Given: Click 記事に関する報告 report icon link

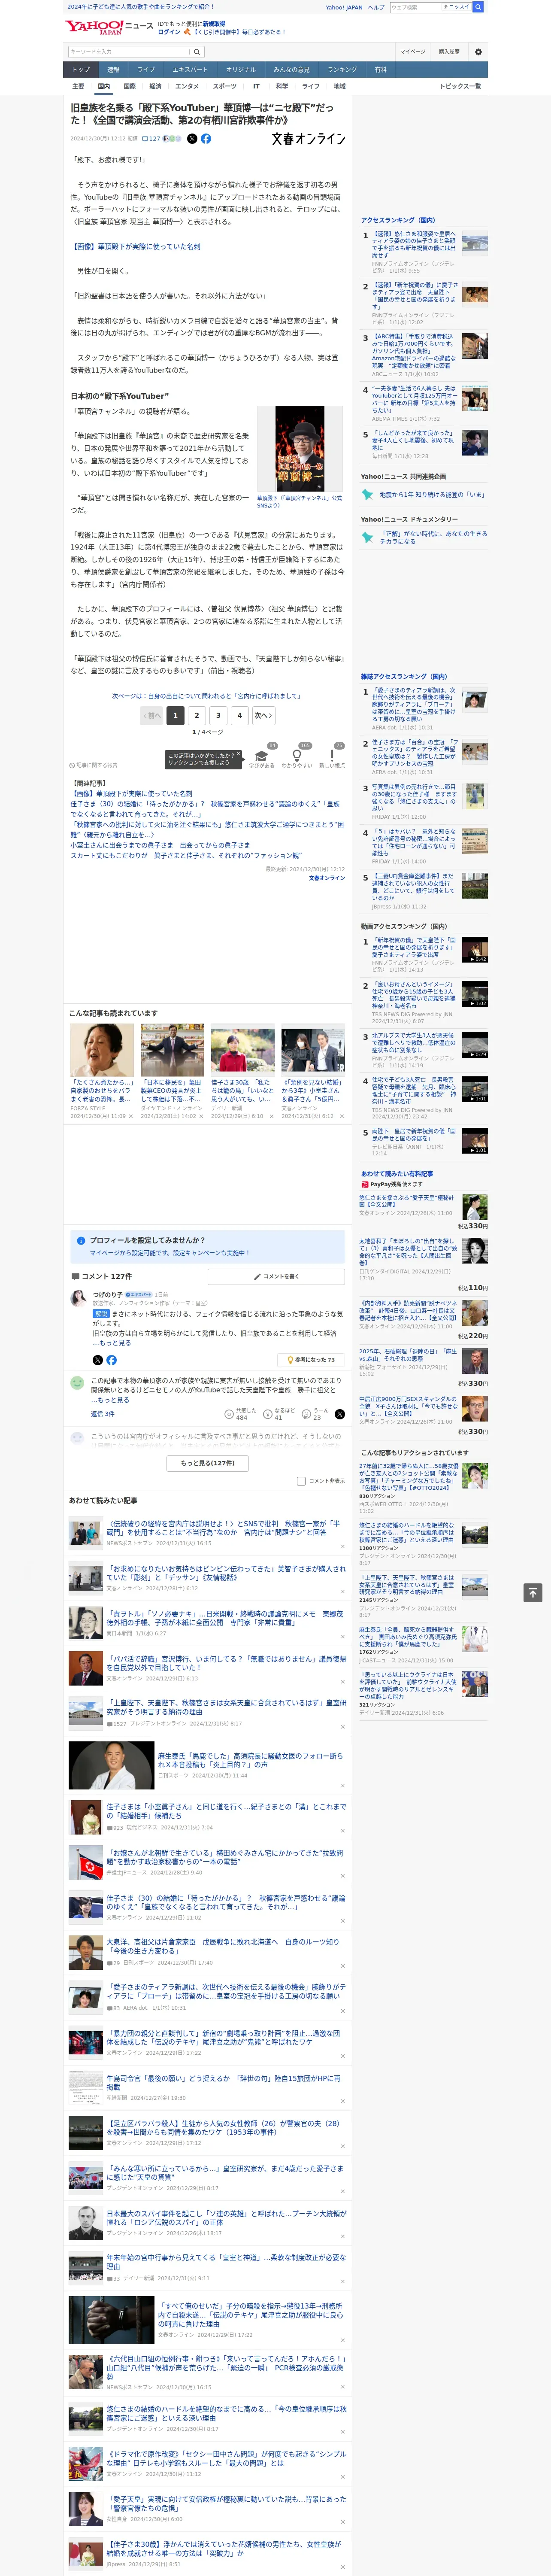Looking at the screenshot, I should (94, 765).
